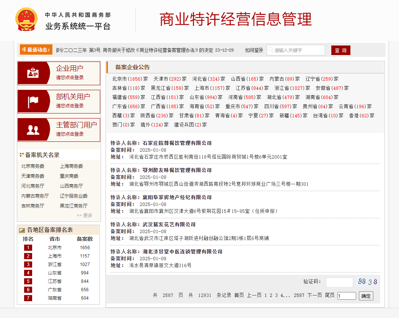Click the 确定 page jump button
The width and height of the screenshot is (399, 318).
click(x=366, y=296)
